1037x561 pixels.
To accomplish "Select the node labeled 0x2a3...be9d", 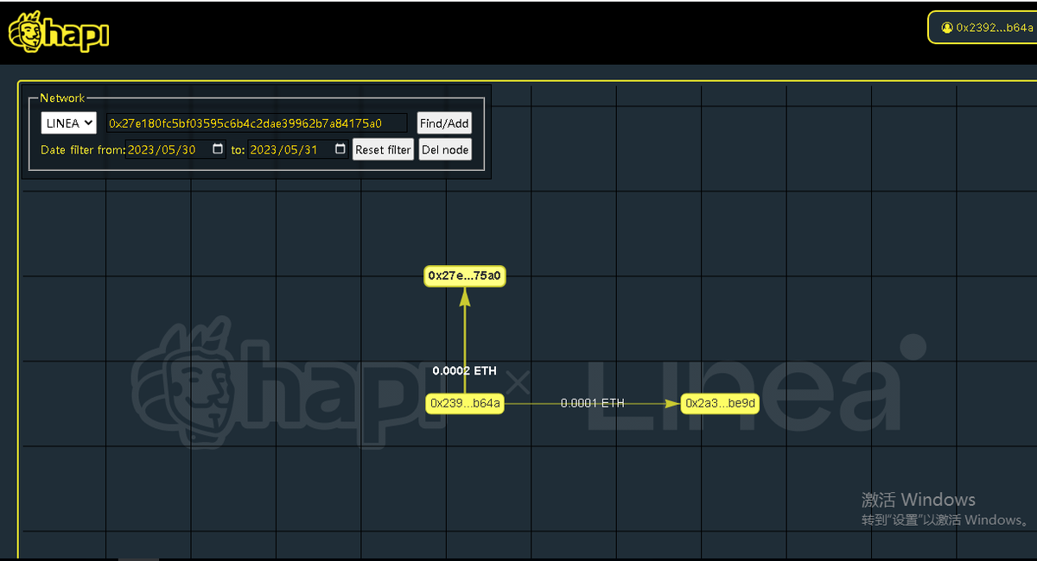I will tap(720, 403).
